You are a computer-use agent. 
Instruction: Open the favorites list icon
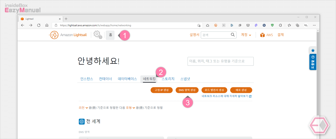point(289,25)
